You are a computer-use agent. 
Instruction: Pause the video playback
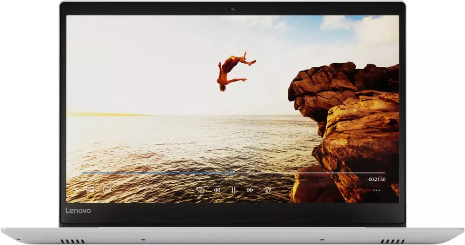click(233, 190)
